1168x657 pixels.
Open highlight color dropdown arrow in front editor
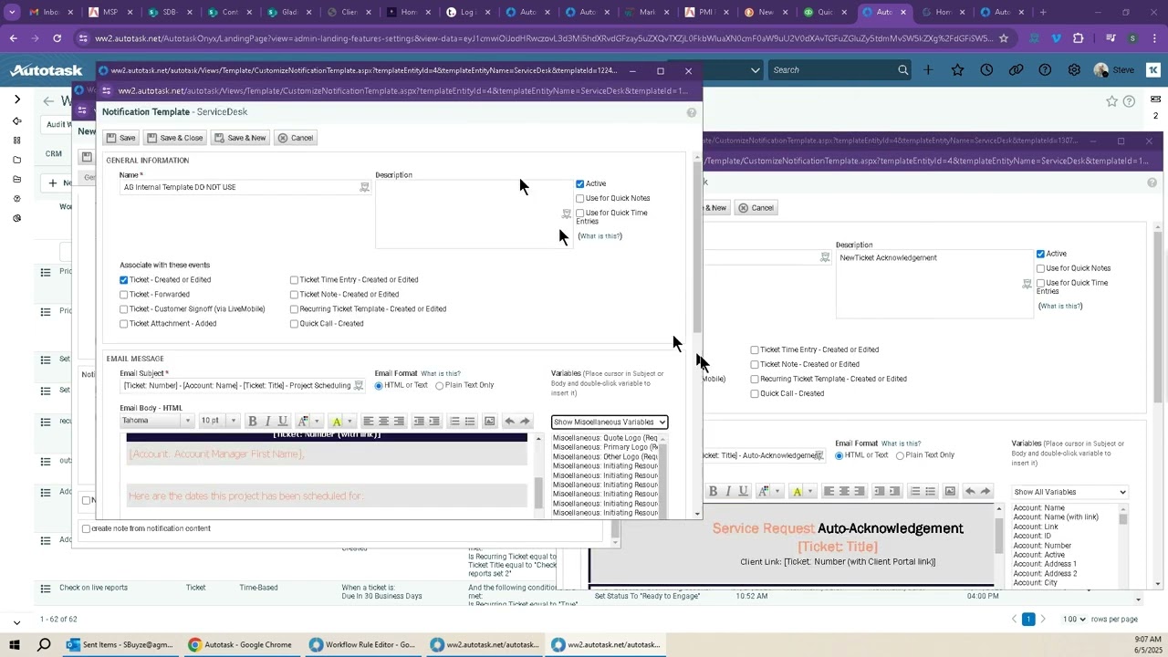[x=351, y=421]
